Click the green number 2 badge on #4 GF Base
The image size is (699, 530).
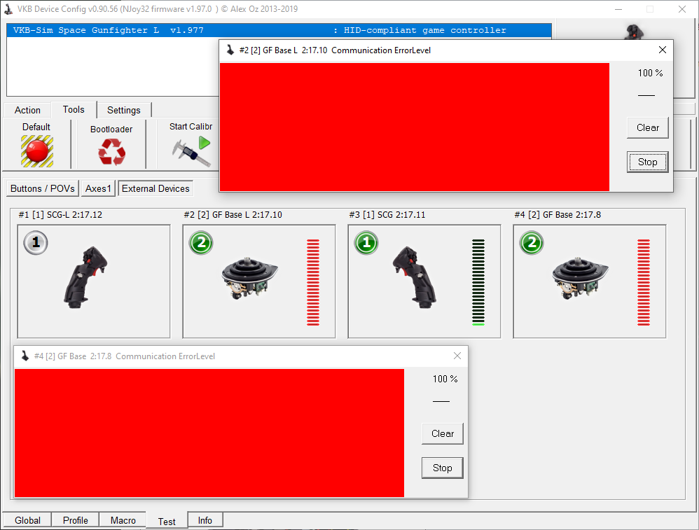pos(532,242)
